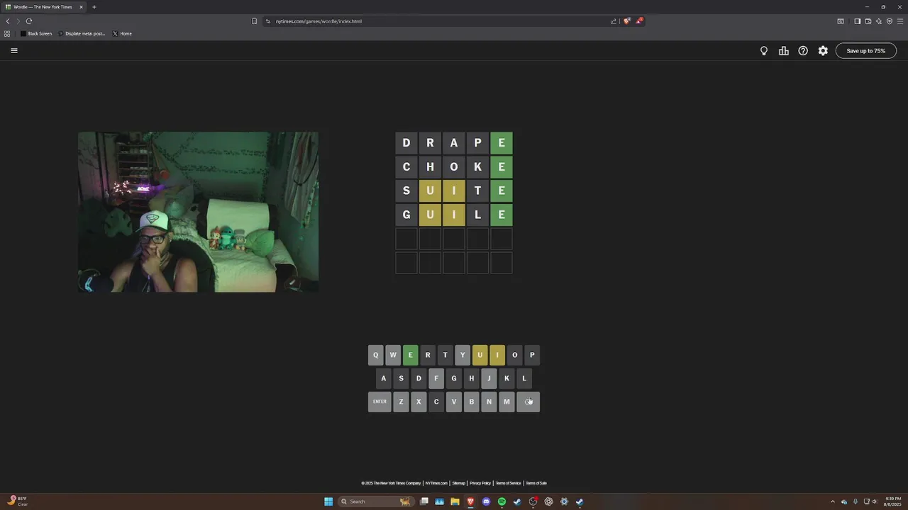This screenshot has height=510, width=908.
Task: Open Leo AI sparkle icon
Action: tap(878, 21)
